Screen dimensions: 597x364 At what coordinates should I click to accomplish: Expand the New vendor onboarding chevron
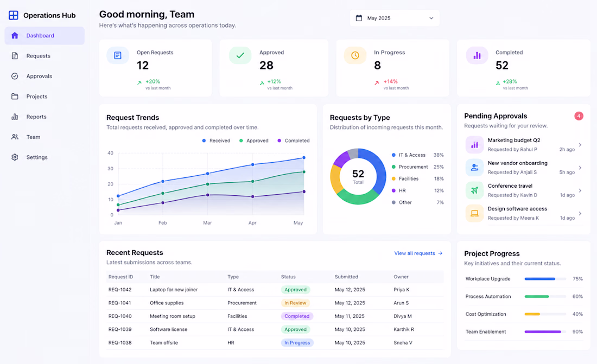pyautogui.click(x=580, y=168)
